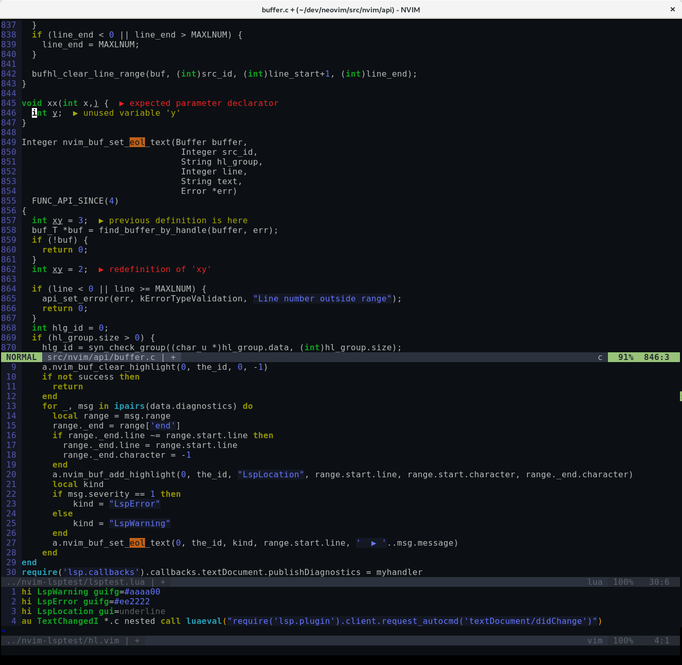The height and width of the screenshot is (665, 682).
Task: Click the "LspError" string on line 23
Action: click(x=135, y=504)
